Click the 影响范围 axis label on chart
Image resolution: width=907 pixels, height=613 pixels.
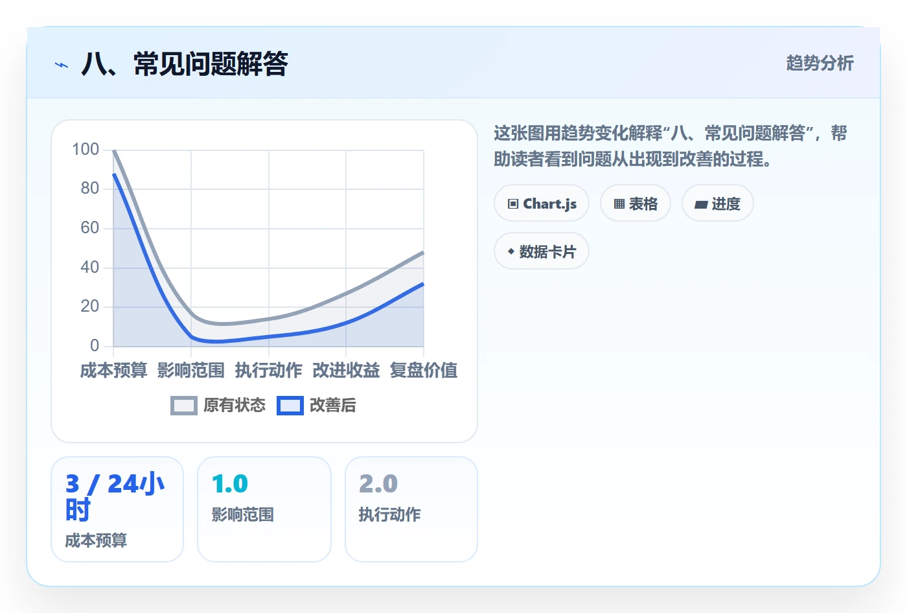tap(191, 371)
